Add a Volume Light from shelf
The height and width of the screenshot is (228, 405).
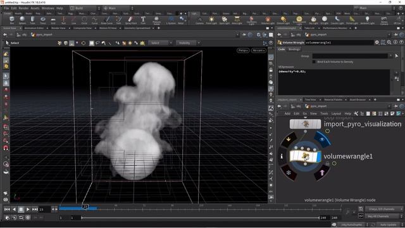coord(268,20)
